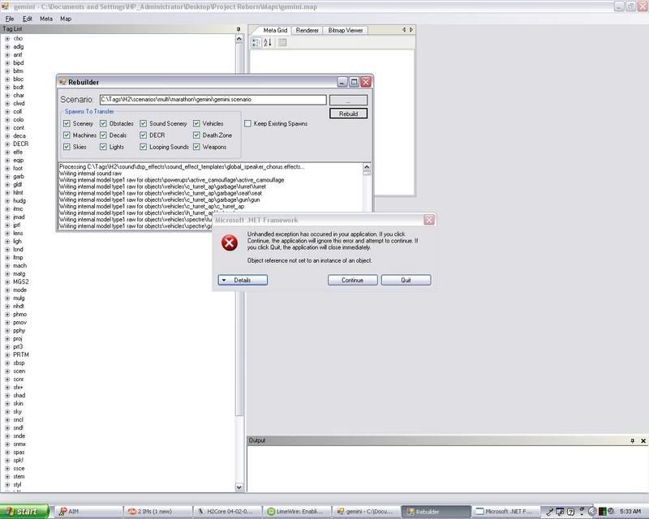Expand the DECR tag node in Tag List

tap(7, 144)
